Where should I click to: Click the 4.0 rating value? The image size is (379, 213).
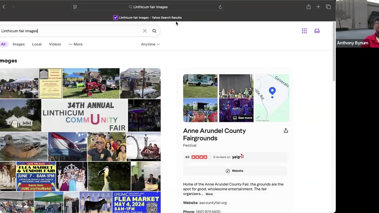pyautogui.click(x=187, y=157)
